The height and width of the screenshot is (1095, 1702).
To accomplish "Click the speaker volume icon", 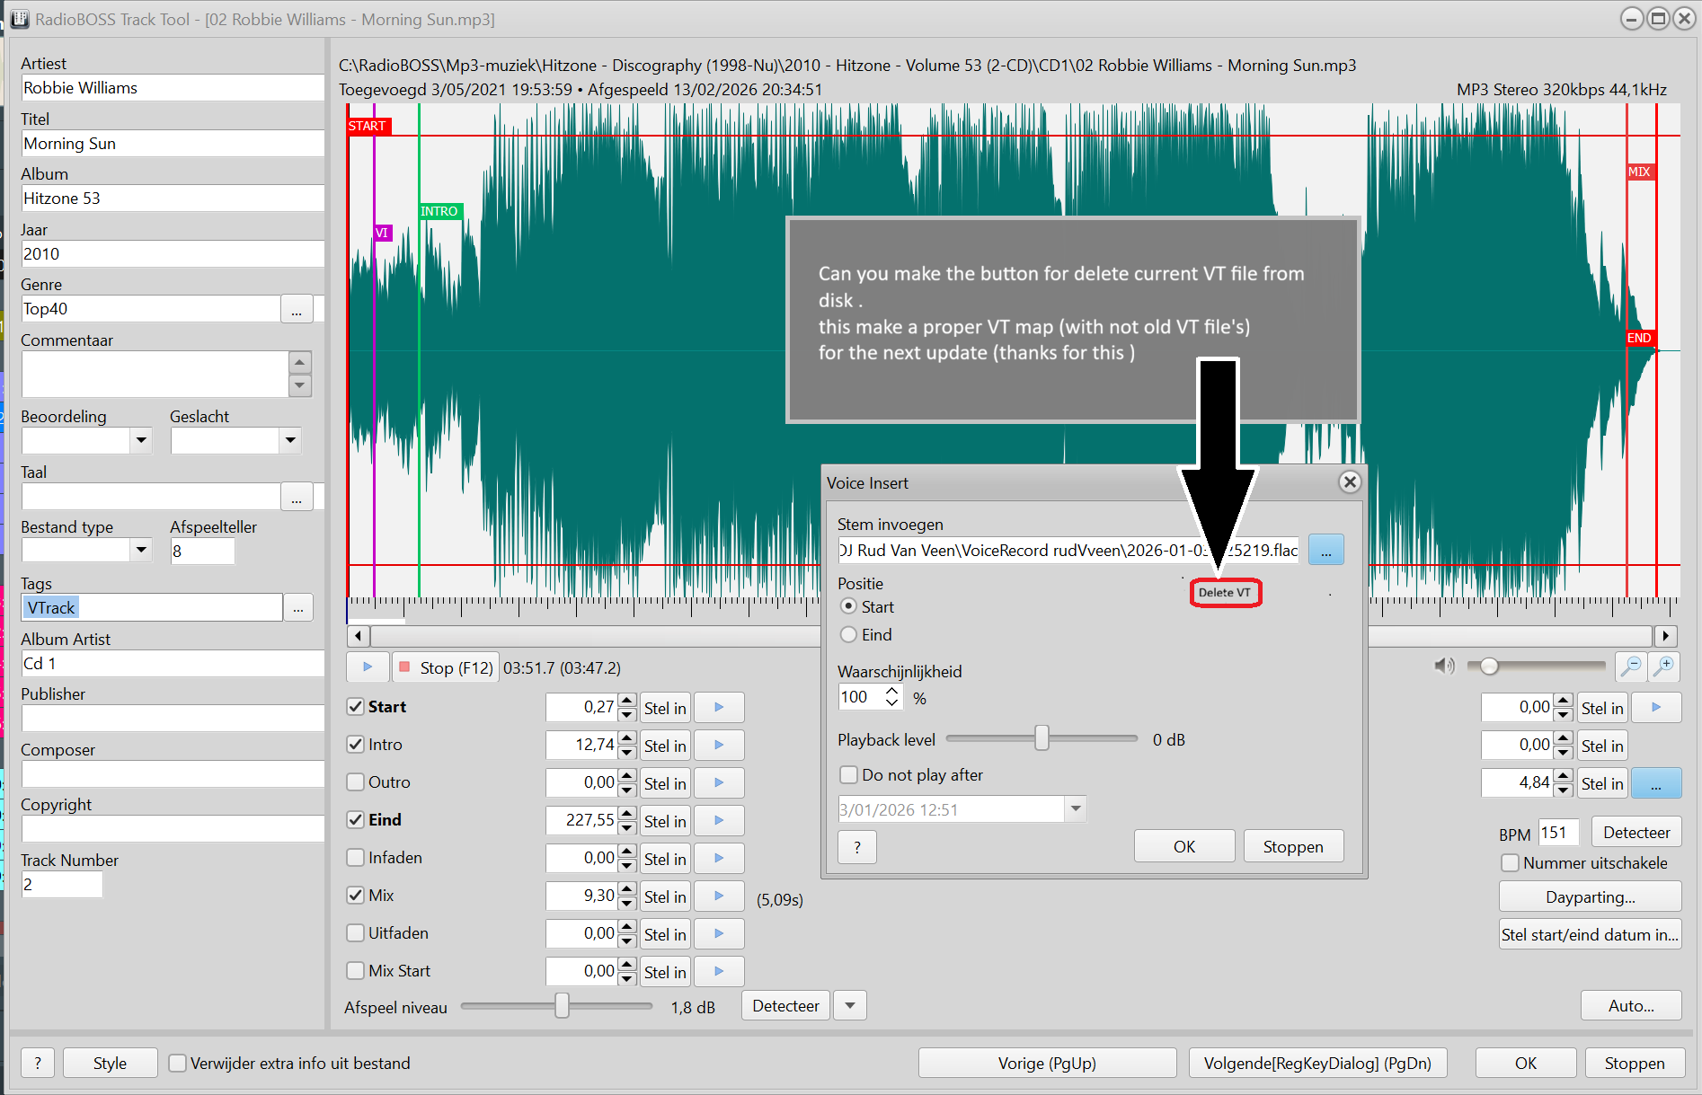I will (x=1443, y=666).
